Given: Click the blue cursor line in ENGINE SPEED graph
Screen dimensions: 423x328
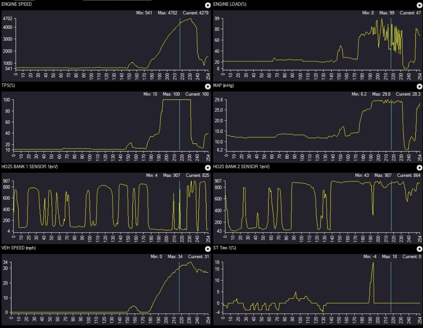Looking at the screenshot, I should 180,42.
